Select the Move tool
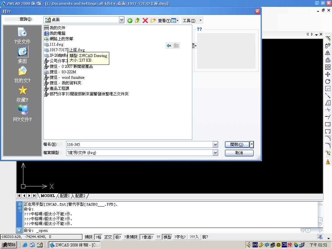This screenshot has height=249, width=332. (328, 74)
